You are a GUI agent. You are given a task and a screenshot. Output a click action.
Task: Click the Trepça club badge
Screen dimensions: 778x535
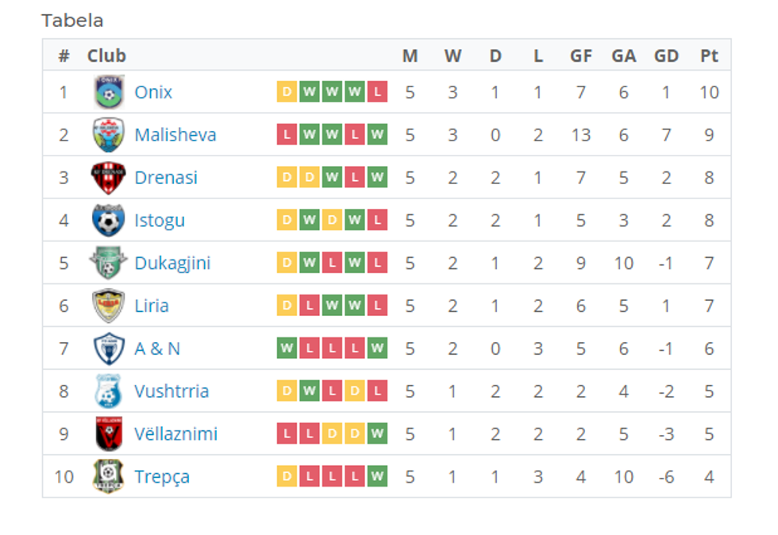(108, 476)
